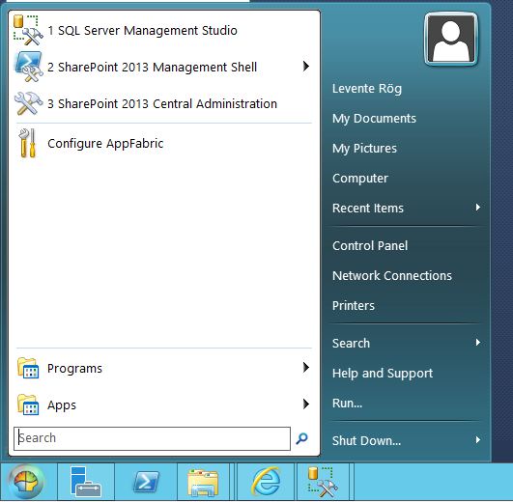
Task: Expand the Shut Down options arrow
Action: tap(478, 439)
